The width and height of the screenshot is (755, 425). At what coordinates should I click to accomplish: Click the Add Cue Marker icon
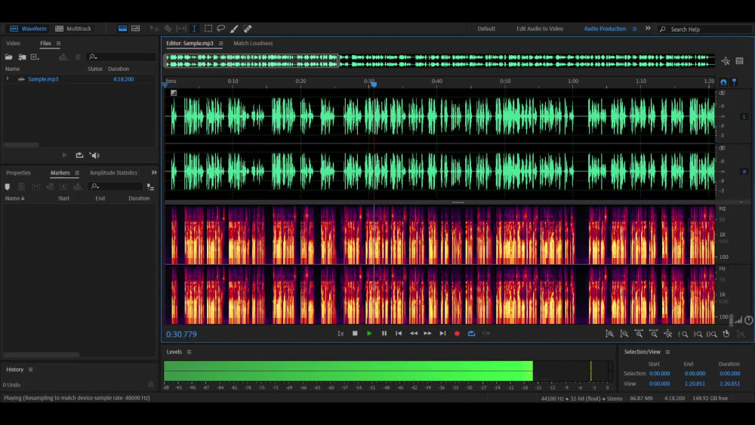[8, 186]
